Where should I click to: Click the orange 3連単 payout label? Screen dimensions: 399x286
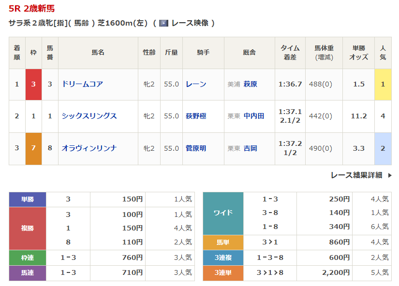point(223,273)
